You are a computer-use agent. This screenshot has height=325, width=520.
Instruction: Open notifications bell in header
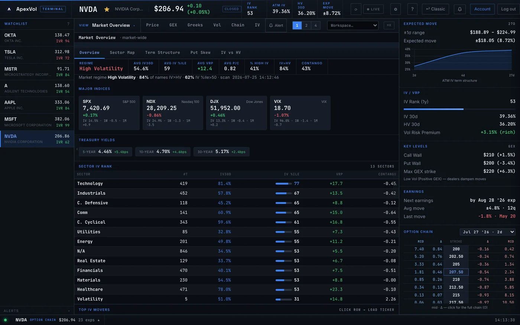tap(460, 9)
